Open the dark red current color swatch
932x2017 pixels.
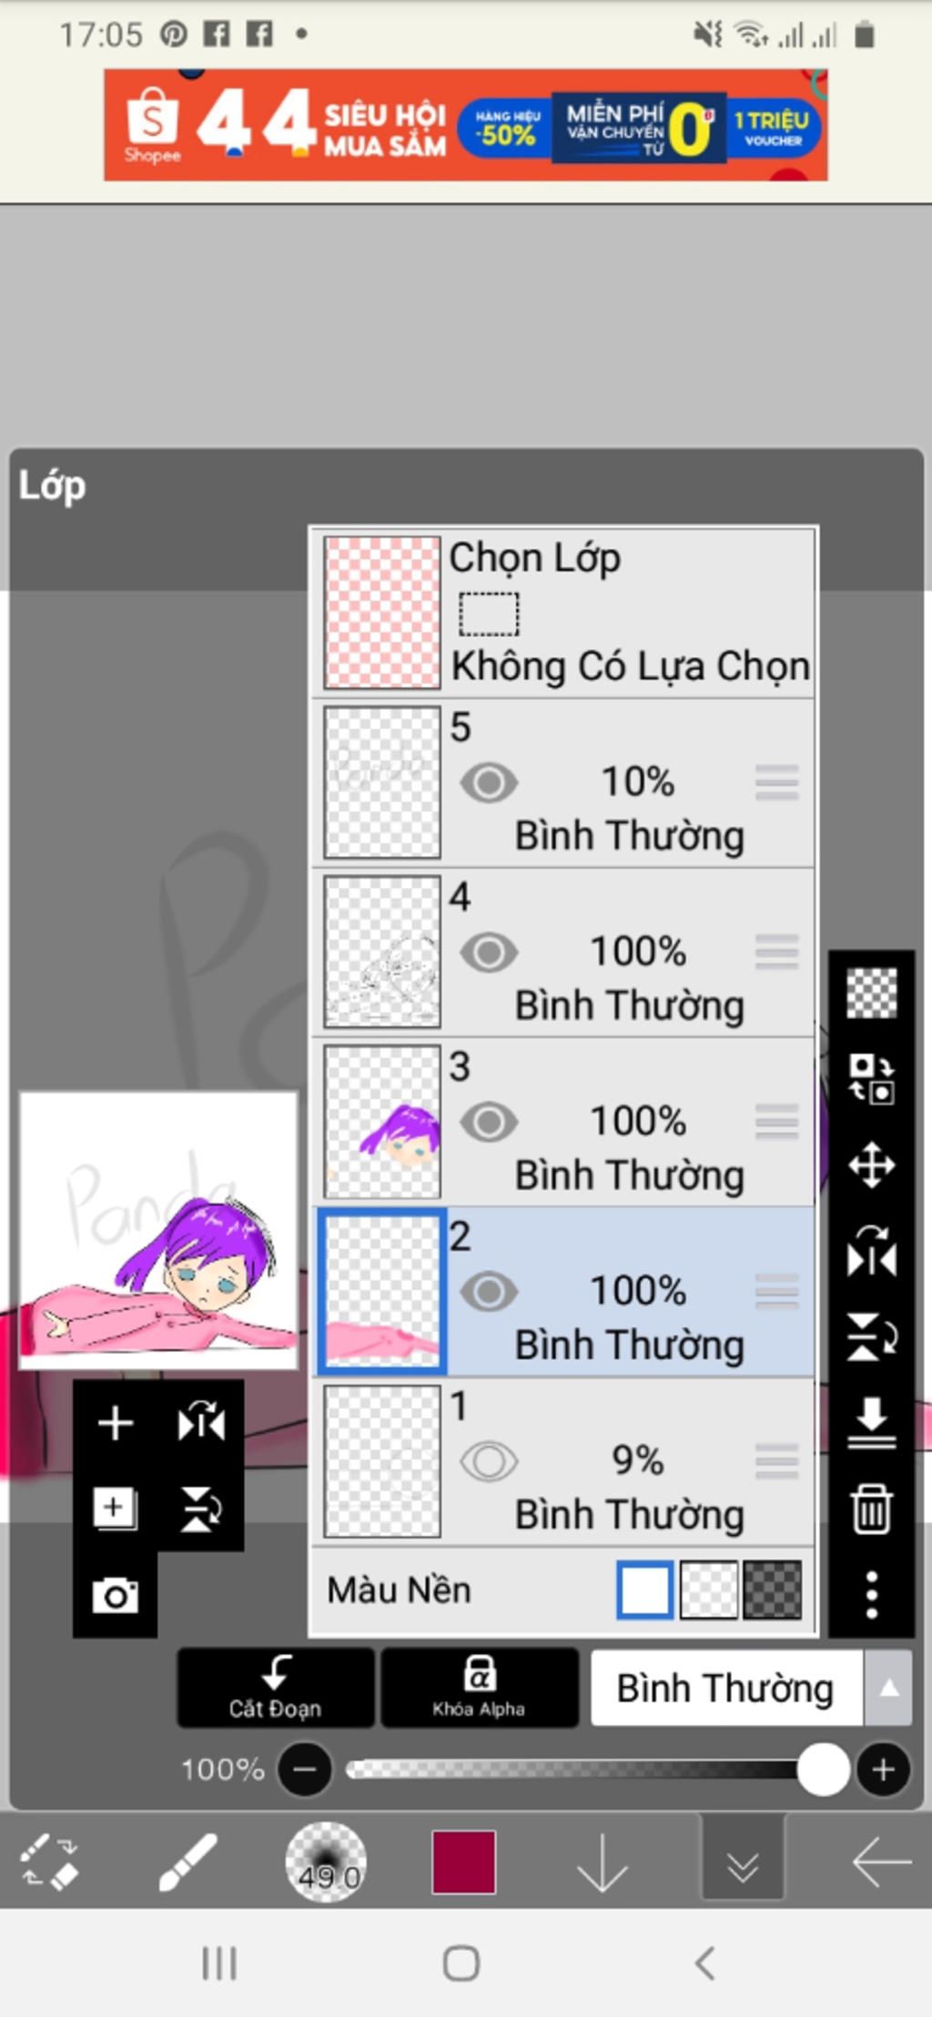464,1861
